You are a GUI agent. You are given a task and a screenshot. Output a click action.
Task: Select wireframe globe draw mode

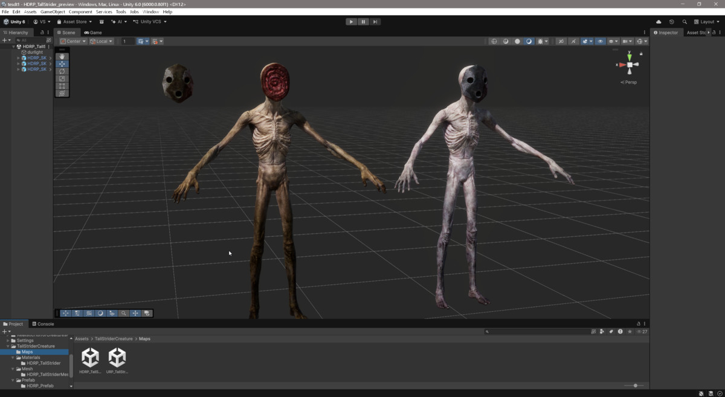494,41
